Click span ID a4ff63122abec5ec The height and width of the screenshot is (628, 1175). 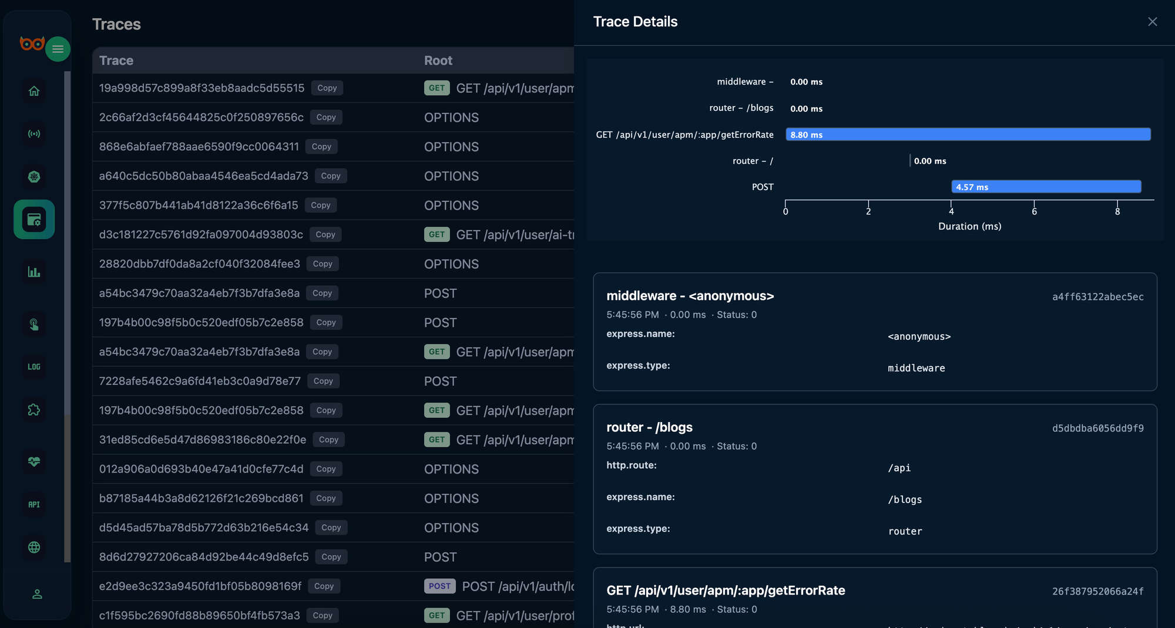(x=1097, y=297)
